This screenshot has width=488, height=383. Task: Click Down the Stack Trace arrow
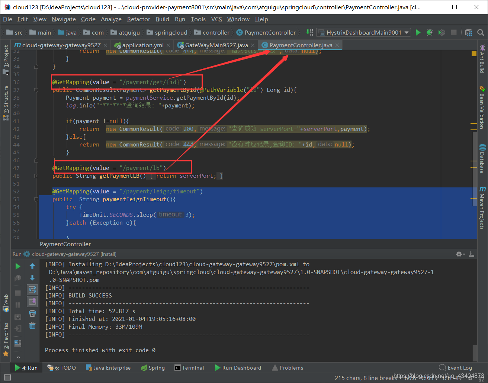(x=32, y=278)
